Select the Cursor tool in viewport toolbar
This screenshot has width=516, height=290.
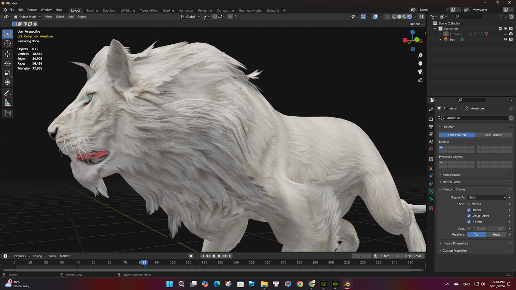[x=8, y=43]
